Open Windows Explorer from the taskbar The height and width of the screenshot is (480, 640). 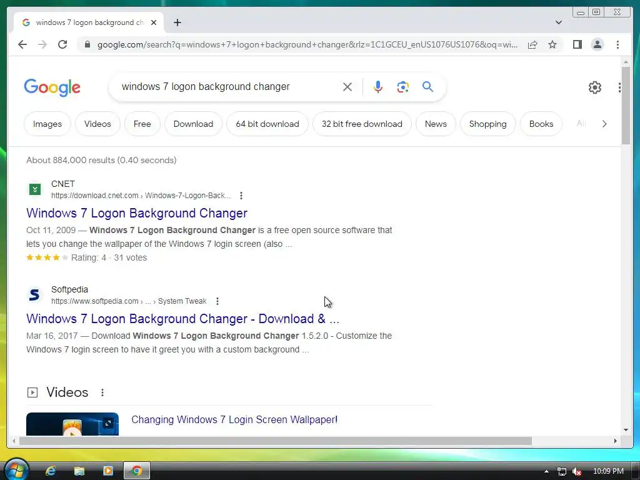(x=79, y=471)
